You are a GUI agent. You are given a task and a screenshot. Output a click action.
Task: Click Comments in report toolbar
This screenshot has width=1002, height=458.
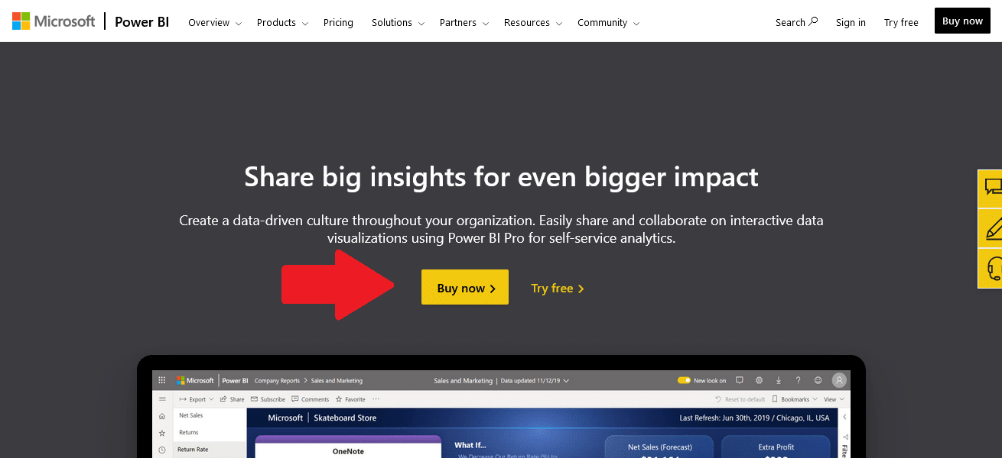click(311, 399)
